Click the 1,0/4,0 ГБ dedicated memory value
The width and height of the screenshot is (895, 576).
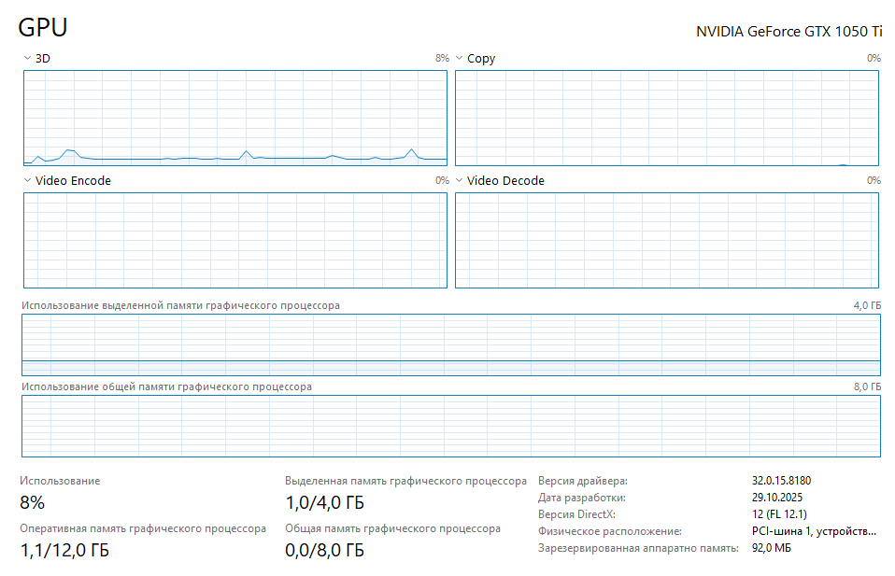click(x=324, y=502)
